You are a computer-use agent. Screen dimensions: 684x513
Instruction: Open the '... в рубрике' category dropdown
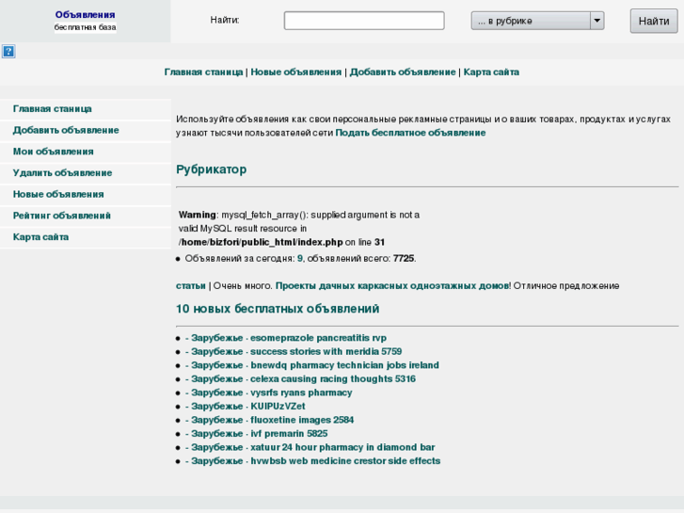[537, 21]
